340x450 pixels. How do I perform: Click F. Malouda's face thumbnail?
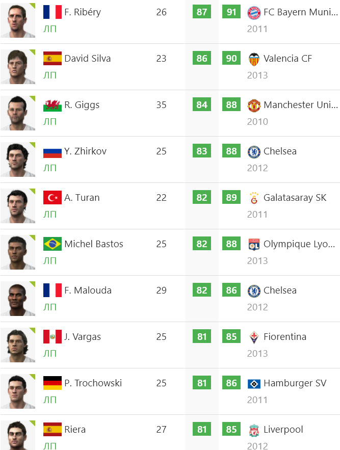(18, 299)
